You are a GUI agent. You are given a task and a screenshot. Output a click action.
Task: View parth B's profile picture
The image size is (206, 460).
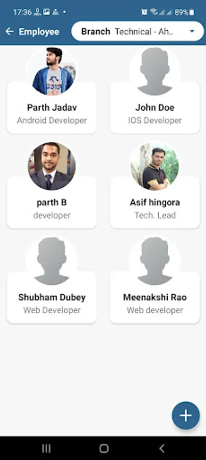(x=52, y=166)
